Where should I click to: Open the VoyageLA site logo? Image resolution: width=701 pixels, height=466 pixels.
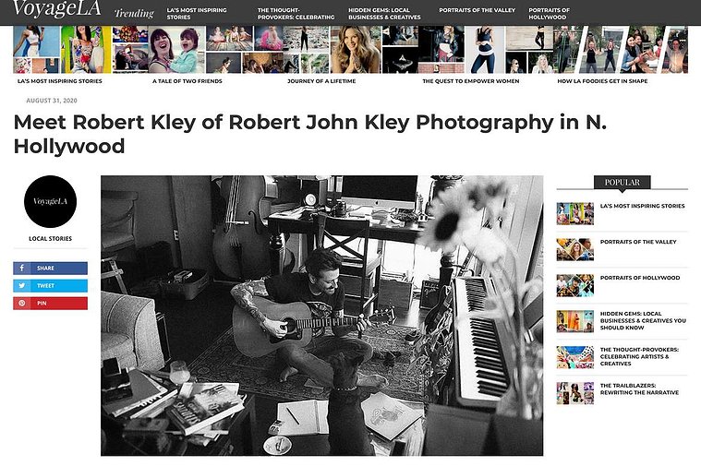56,9
